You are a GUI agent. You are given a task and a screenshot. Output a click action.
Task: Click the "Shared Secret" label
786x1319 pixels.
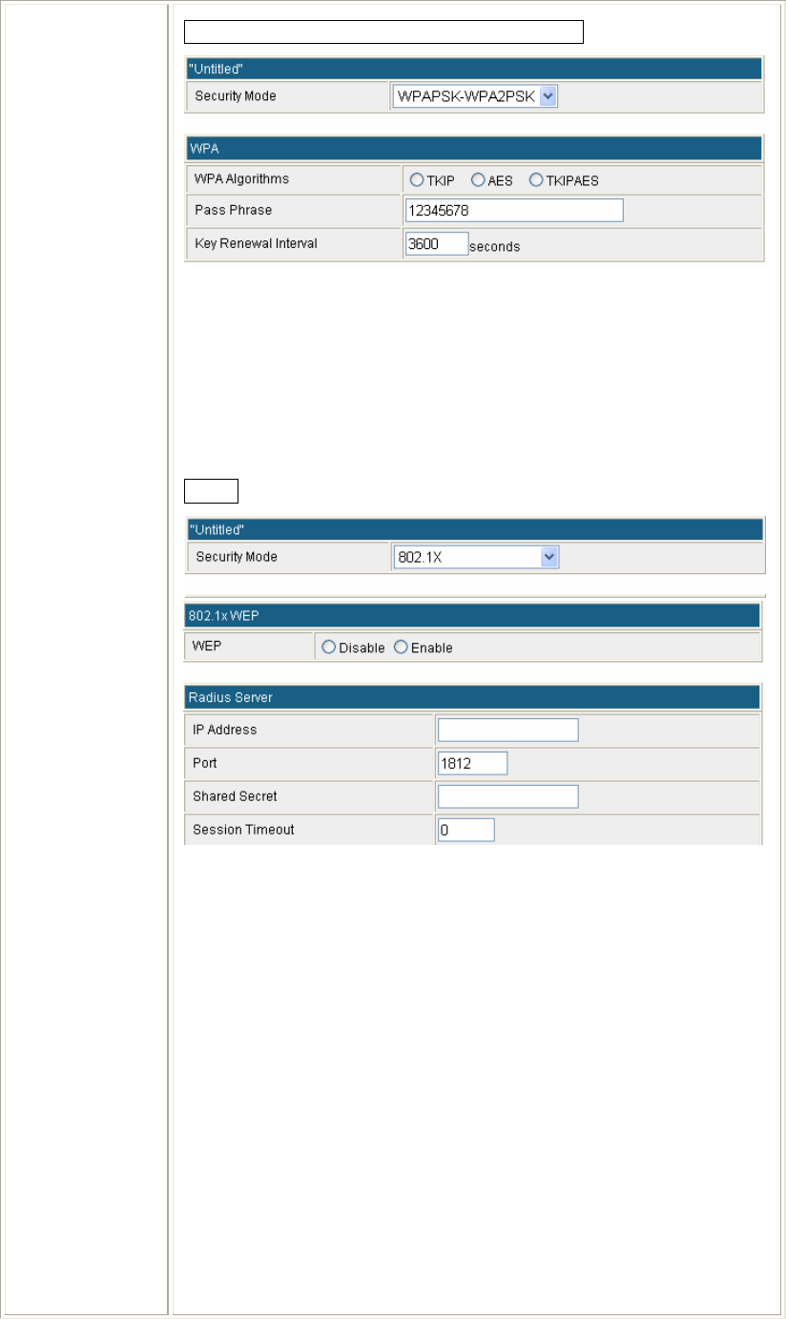[x=235, y=796]
